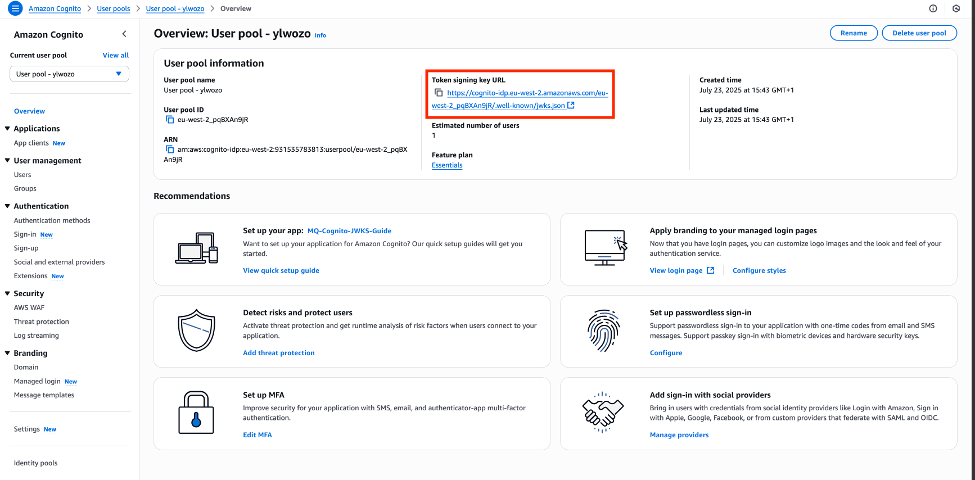Copy the ARN using its copy icon
This screenshot has width=975, height=480.
click(170, 150)
